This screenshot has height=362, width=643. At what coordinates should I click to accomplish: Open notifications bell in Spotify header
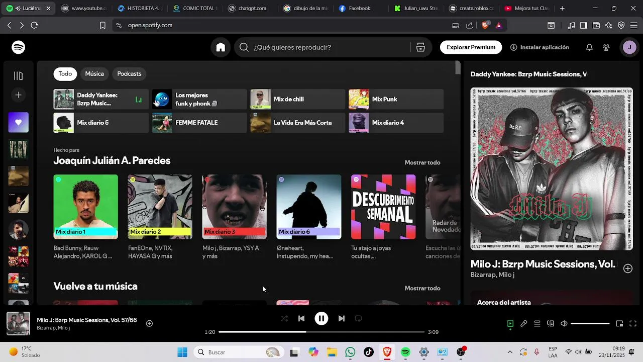click(589, 47)
